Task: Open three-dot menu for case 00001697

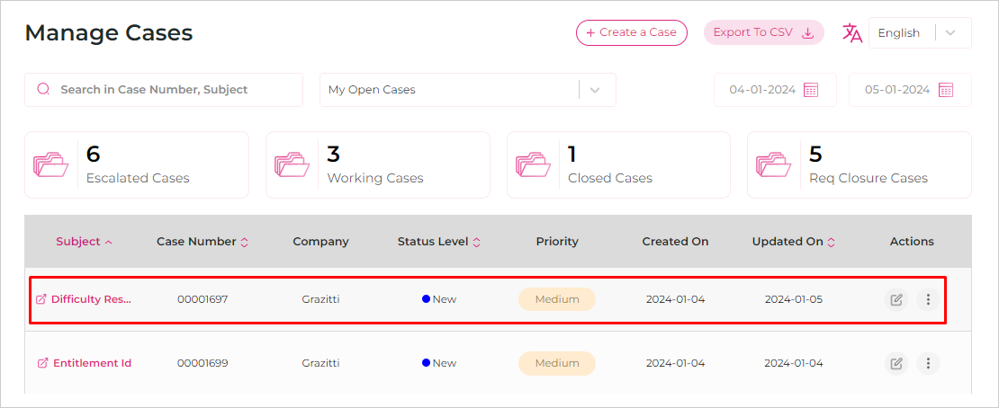Action: tap(928, 299)
